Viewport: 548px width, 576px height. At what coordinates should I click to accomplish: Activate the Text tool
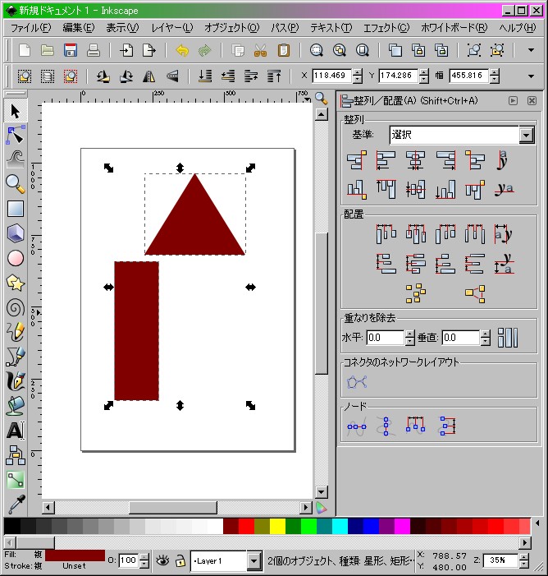tap(16, 431)
